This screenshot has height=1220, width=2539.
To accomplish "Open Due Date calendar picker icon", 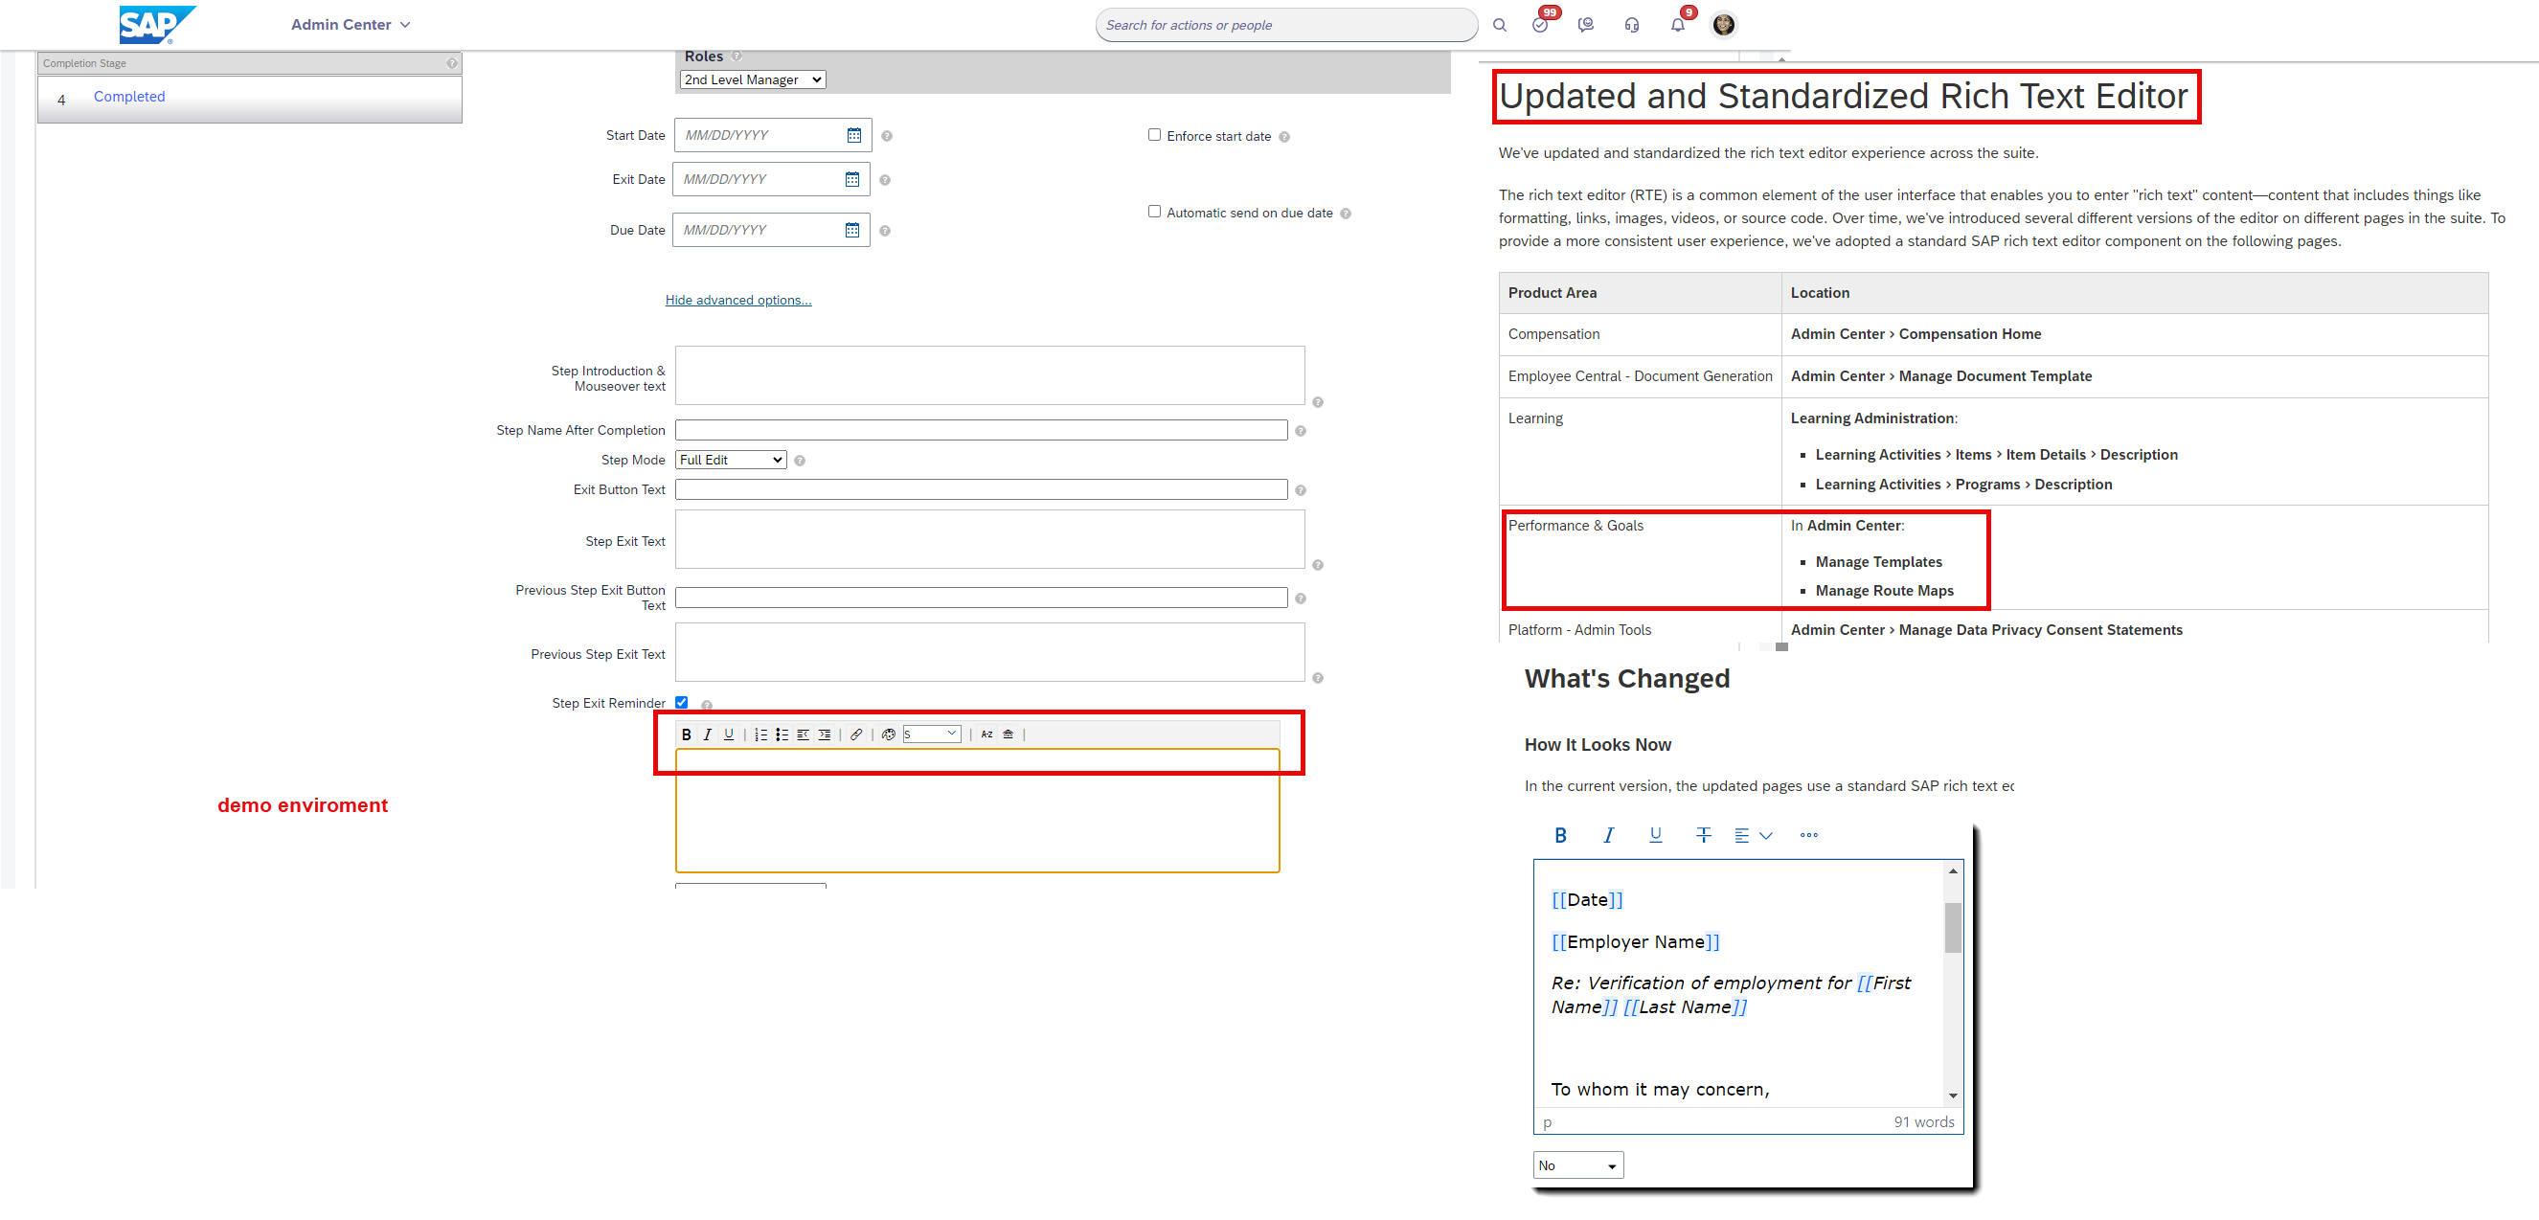I will click(852, 230).
